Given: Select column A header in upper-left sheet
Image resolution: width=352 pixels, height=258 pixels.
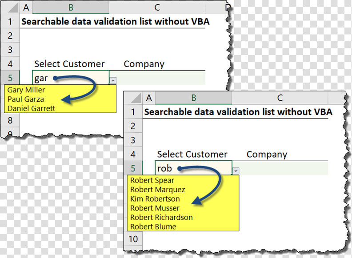Looking at the screenshot, I should 26,8.
